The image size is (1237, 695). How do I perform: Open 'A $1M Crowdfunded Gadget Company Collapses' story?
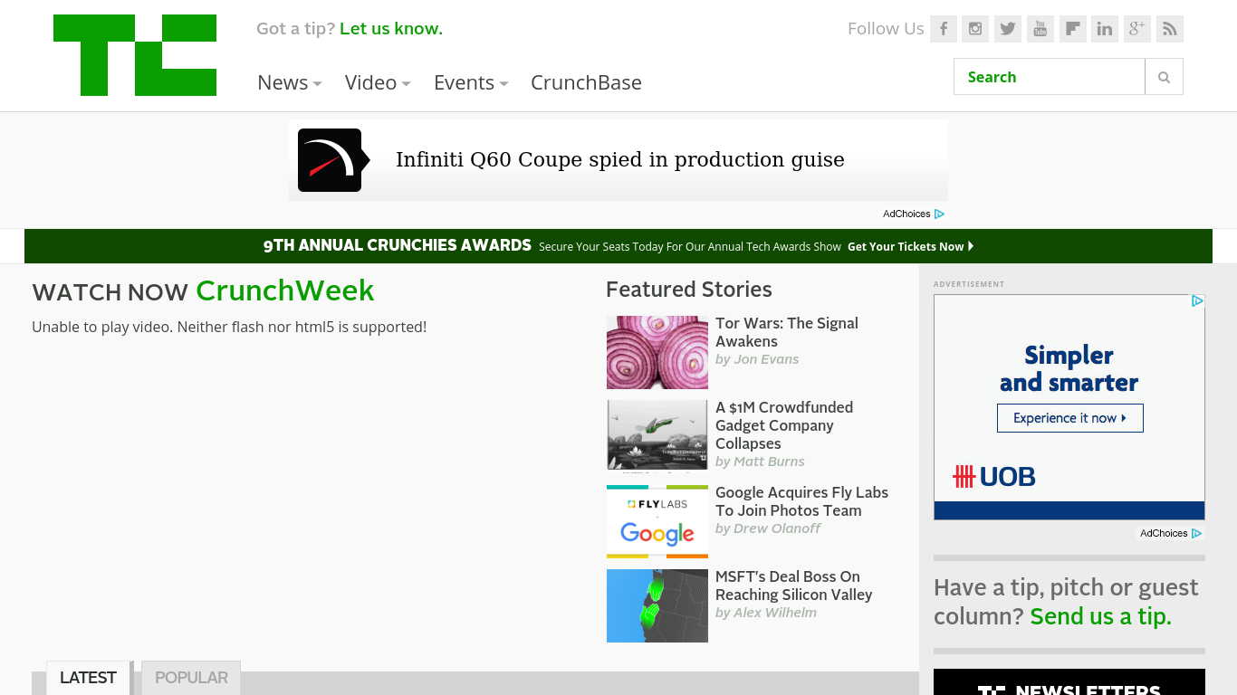784,425
